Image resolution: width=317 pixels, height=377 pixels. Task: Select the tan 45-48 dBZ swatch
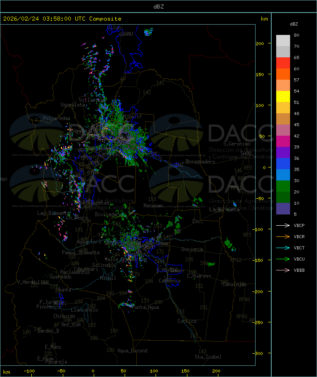(x=283, y=119)
